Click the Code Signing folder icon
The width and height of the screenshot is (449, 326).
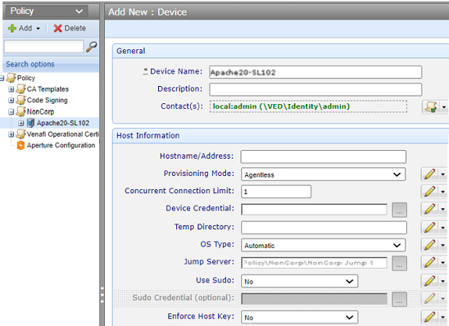pyautogui.click(x=21, y=100)
